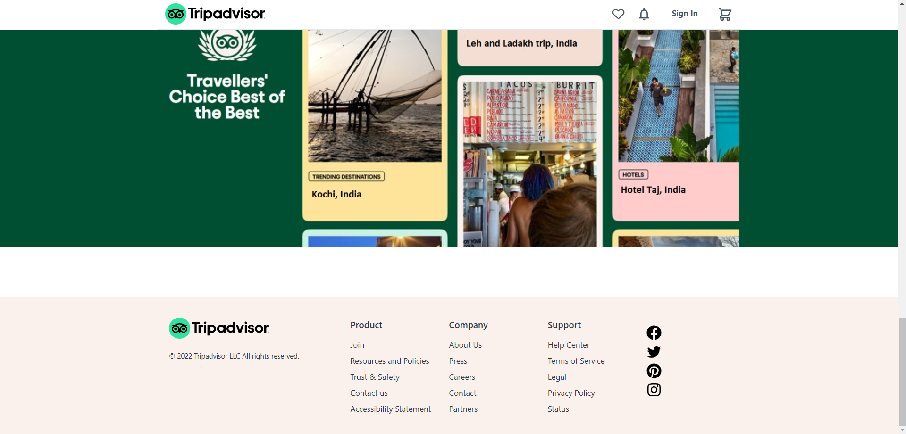Click the page vertical scrollbar thumb
Viewport: 906px width, 434px height.
click(x=902, y=371)
